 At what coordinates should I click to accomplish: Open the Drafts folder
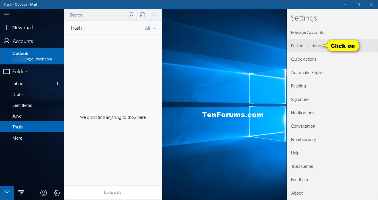coord(32,95)
